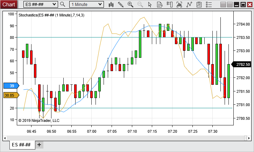Open the data box icon

[x=160, y=4]
